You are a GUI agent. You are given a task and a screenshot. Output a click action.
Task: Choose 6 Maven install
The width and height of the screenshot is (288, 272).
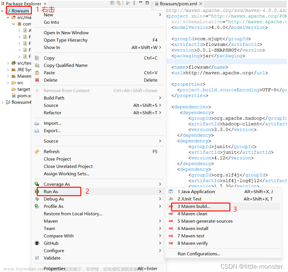click(x=223, y=228)
